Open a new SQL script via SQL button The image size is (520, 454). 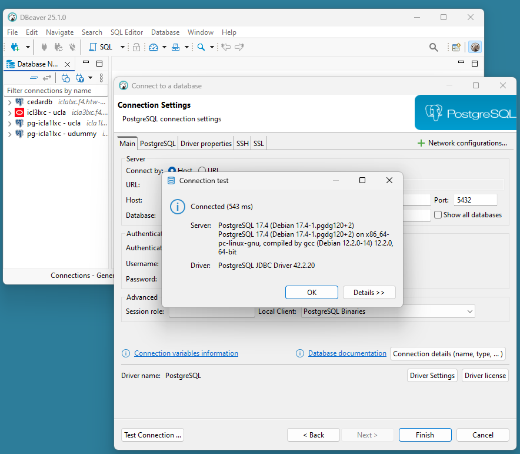(101, 47)
